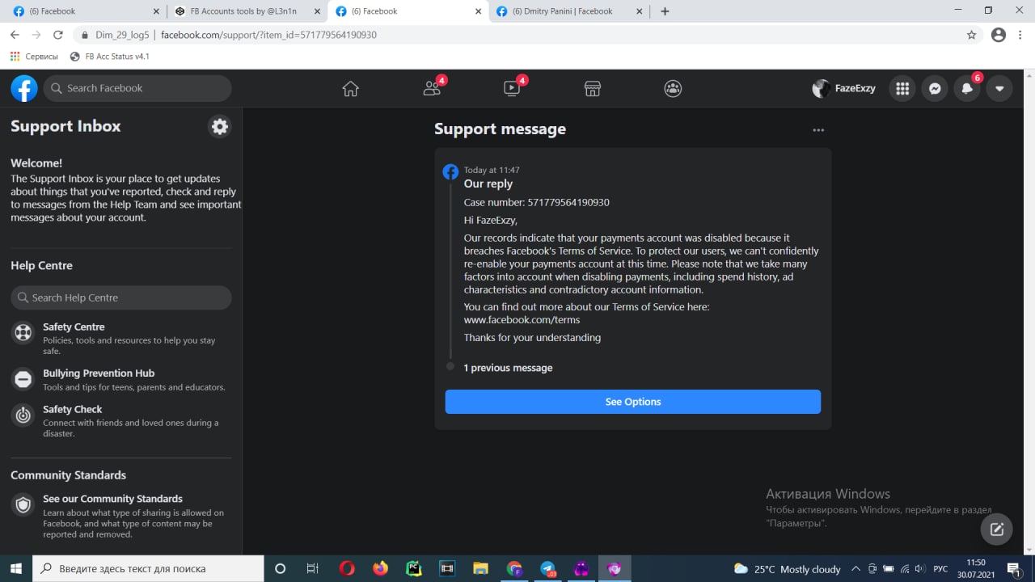1035x582 pixels.
Task: Close the FB Accounts tools tab
Action: (317, 11)
